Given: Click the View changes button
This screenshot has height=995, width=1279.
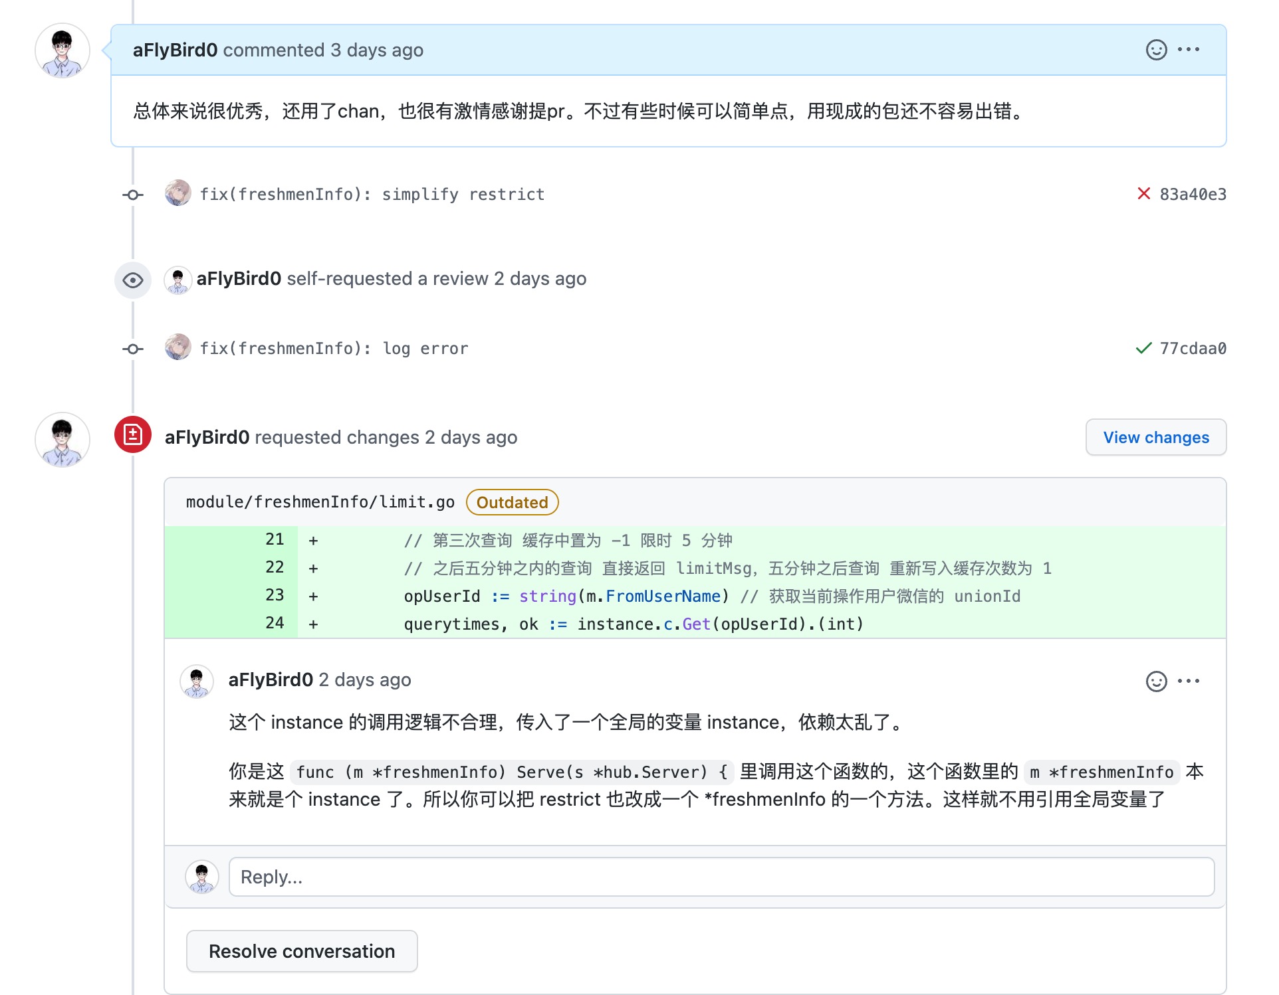Looking at the screenshot, I should coord(1155,437).
